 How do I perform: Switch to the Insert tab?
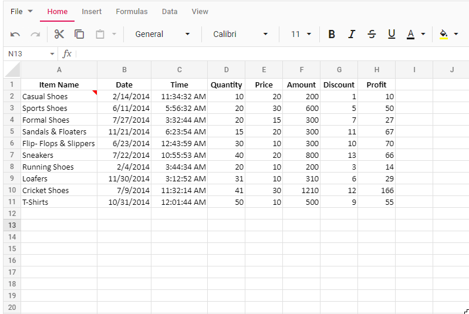[x=92, y=12]
